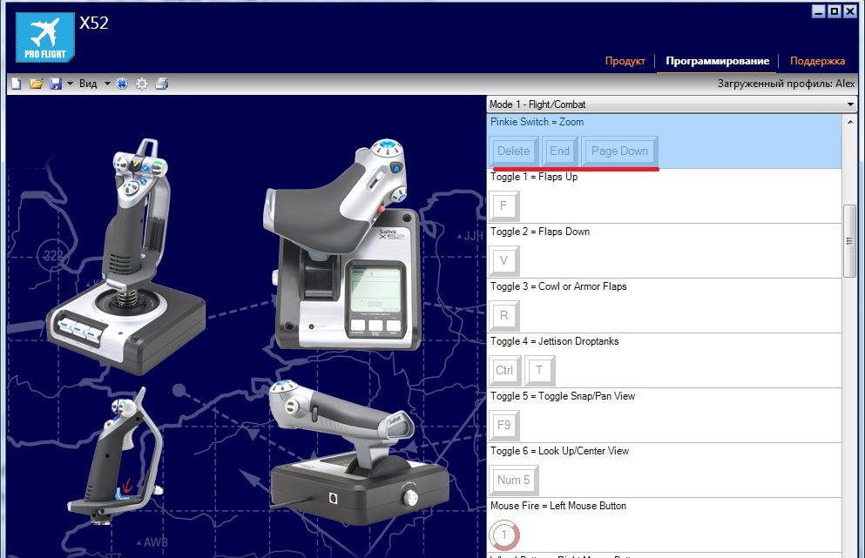Viewport: 865px width, 558px height.
Task: Click 'Toggle 3 = Cowl or Armor Flaps' label
Action: point(558,286)
